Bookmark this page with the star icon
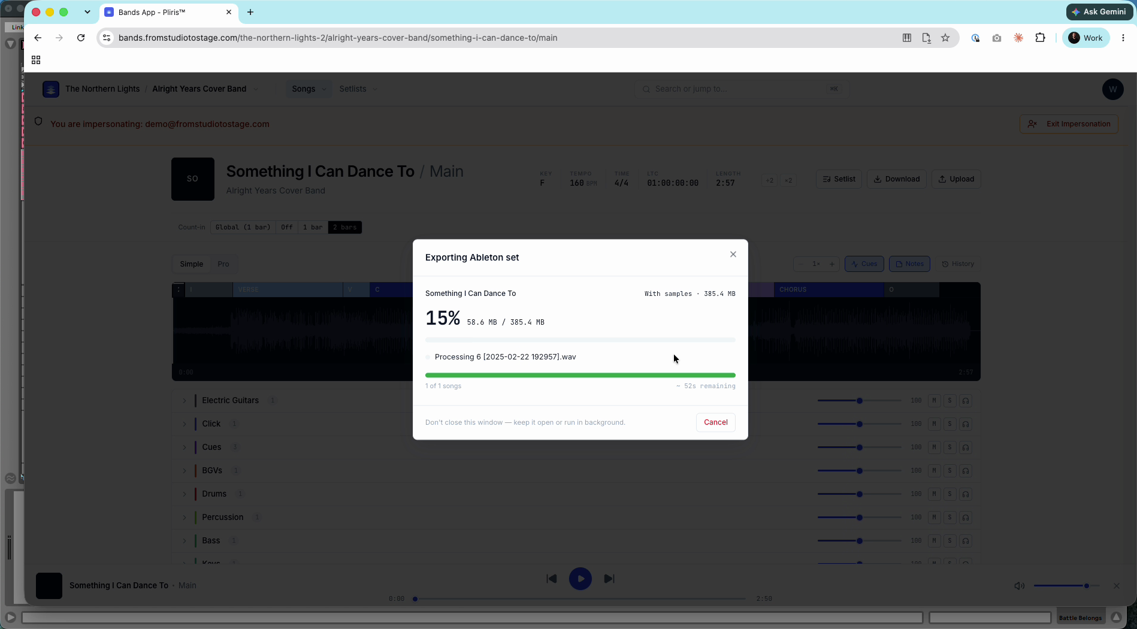 pos(945,38)
